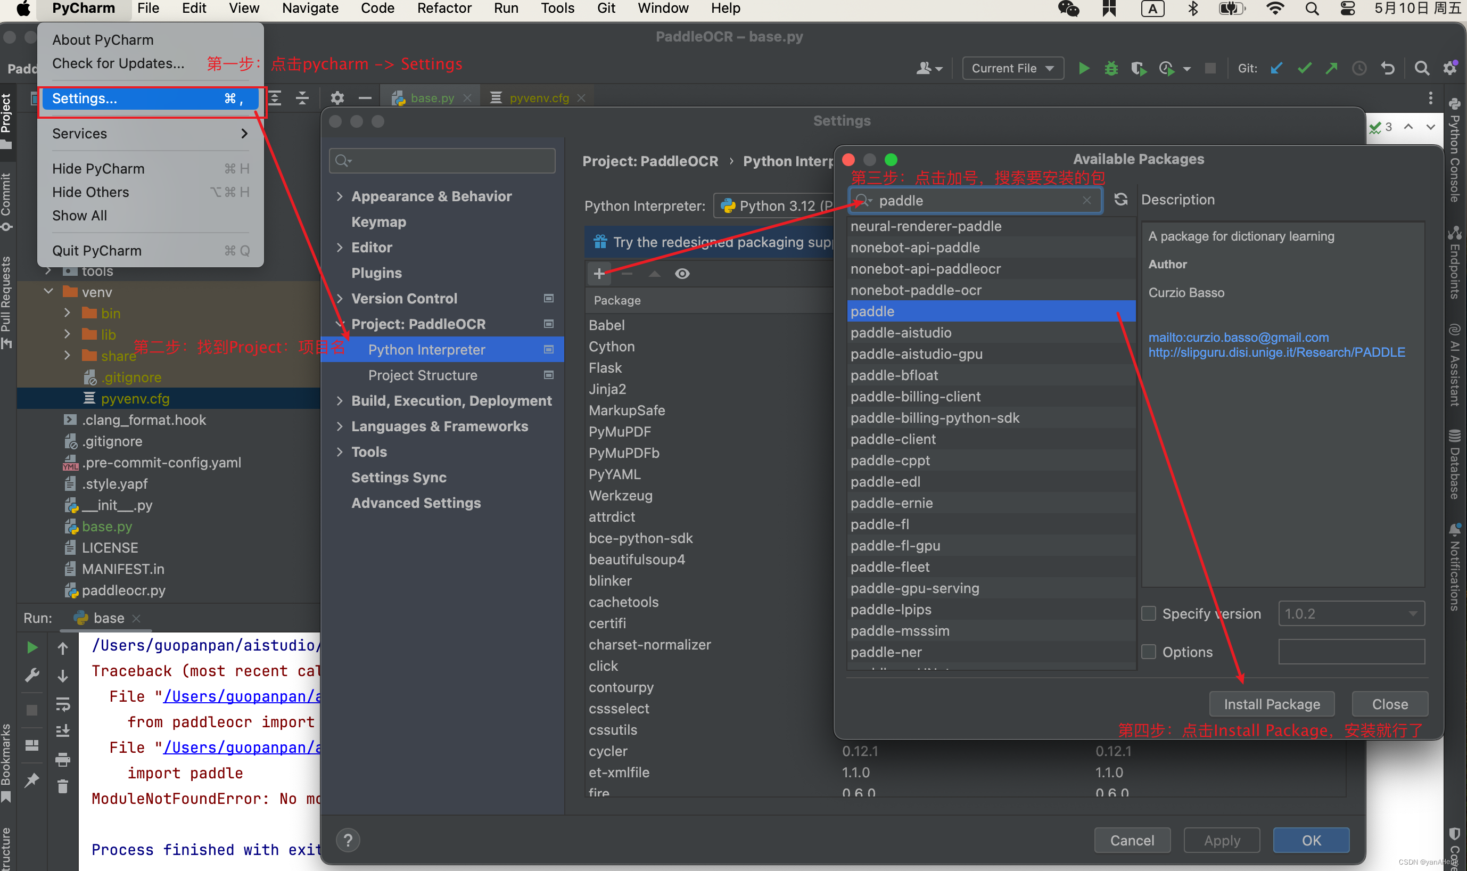This screenshot has height=871, width=1467.
Task: Open project tool window gear options
Action: point(337,97)
